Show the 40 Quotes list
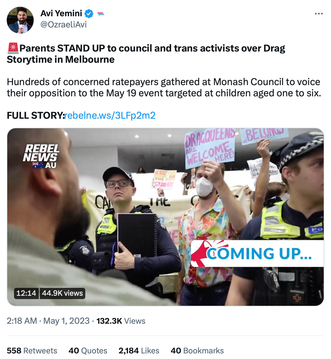The image size is (331, 359). (88, 351)
